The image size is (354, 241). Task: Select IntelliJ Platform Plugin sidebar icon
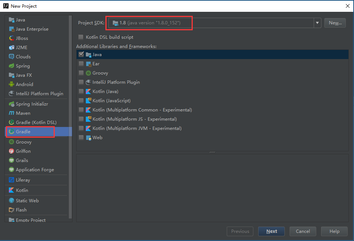(x=11, y=93)
